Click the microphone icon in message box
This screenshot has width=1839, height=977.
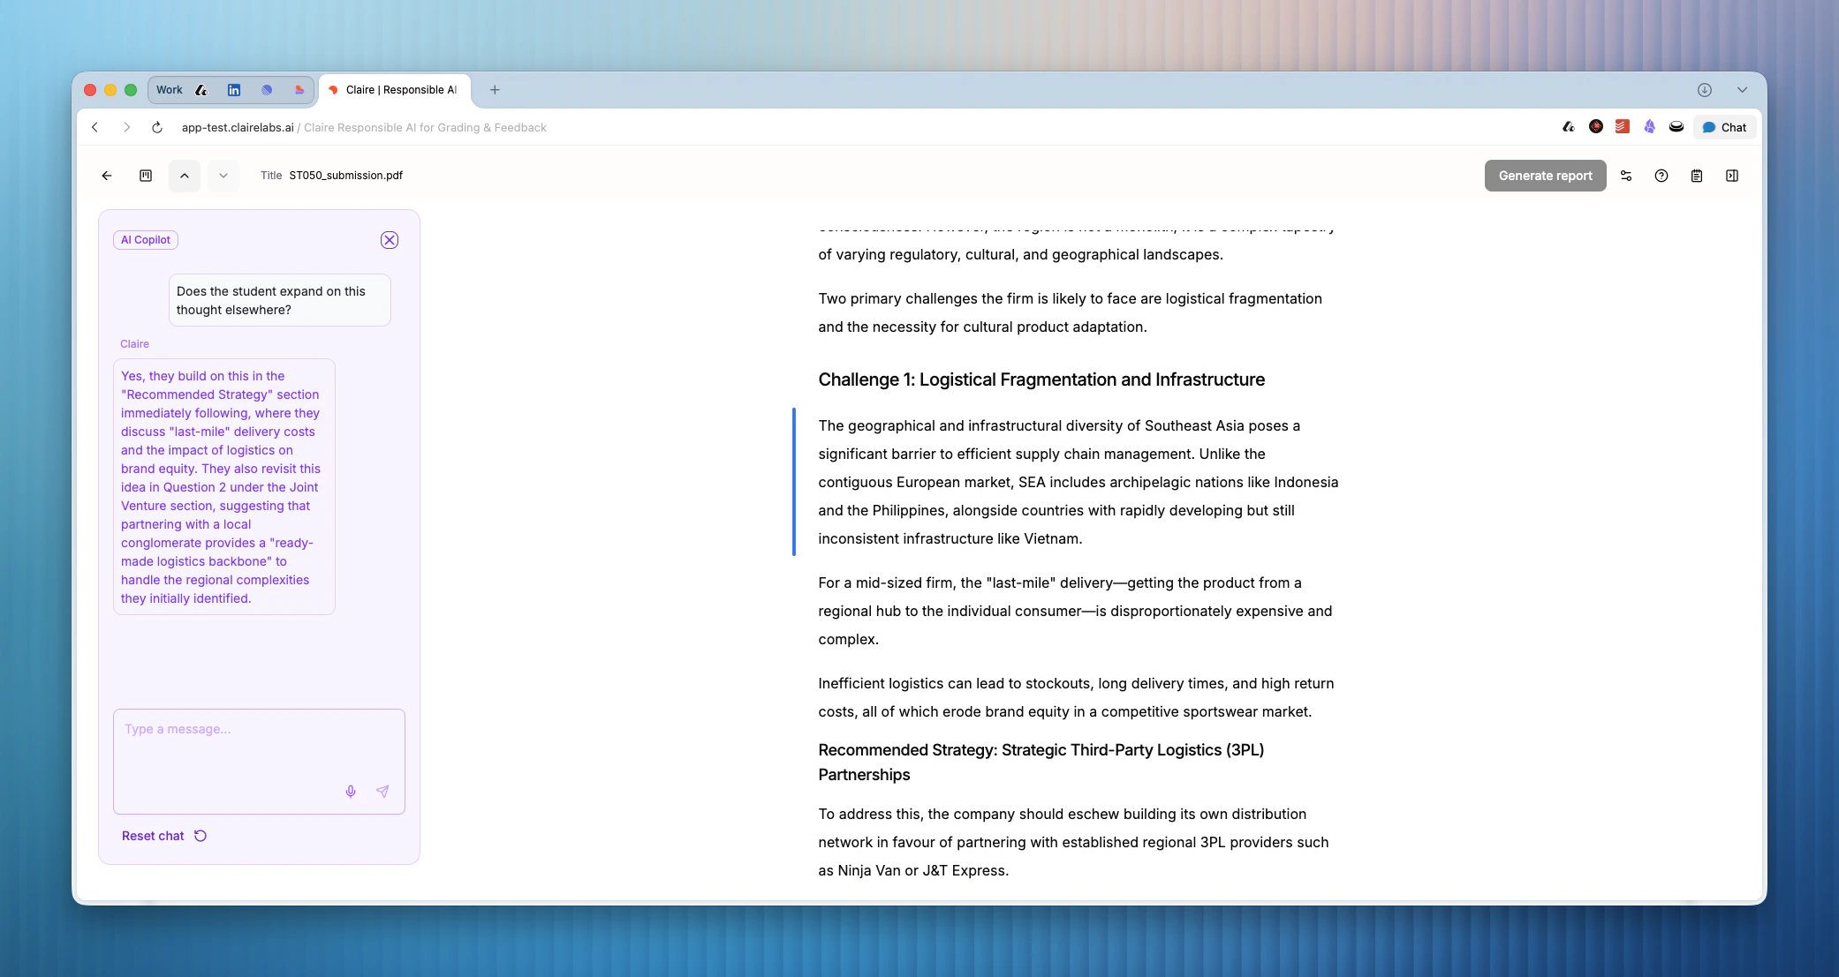coord(351,792)
